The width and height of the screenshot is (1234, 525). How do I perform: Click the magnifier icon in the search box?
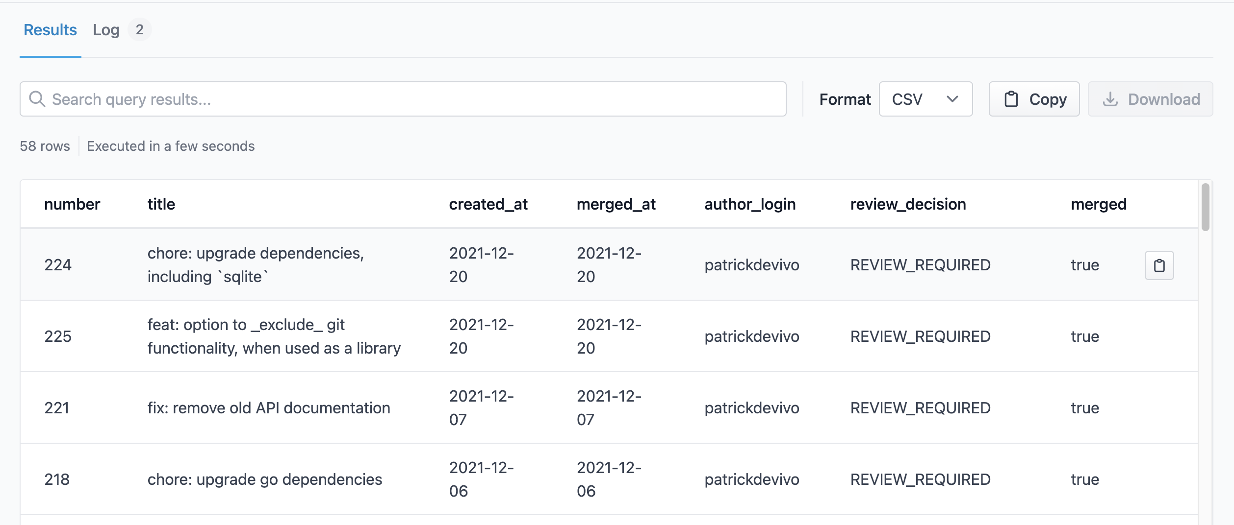pos(37,99)
